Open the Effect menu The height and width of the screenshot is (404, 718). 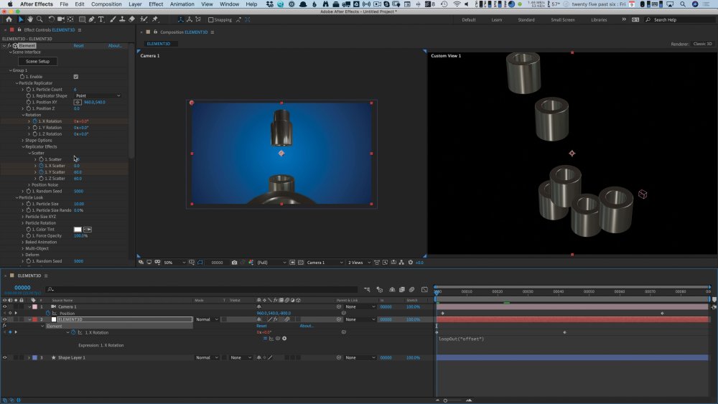pos(156,4)
